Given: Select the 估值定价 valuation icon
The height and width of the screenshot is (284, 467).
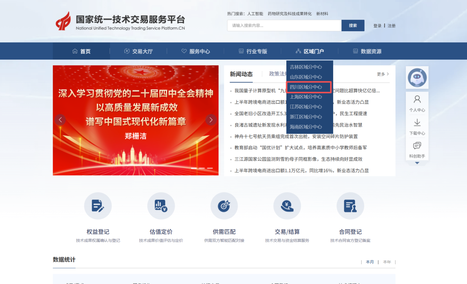Looking at the screenshot, I should pos(161,206).
